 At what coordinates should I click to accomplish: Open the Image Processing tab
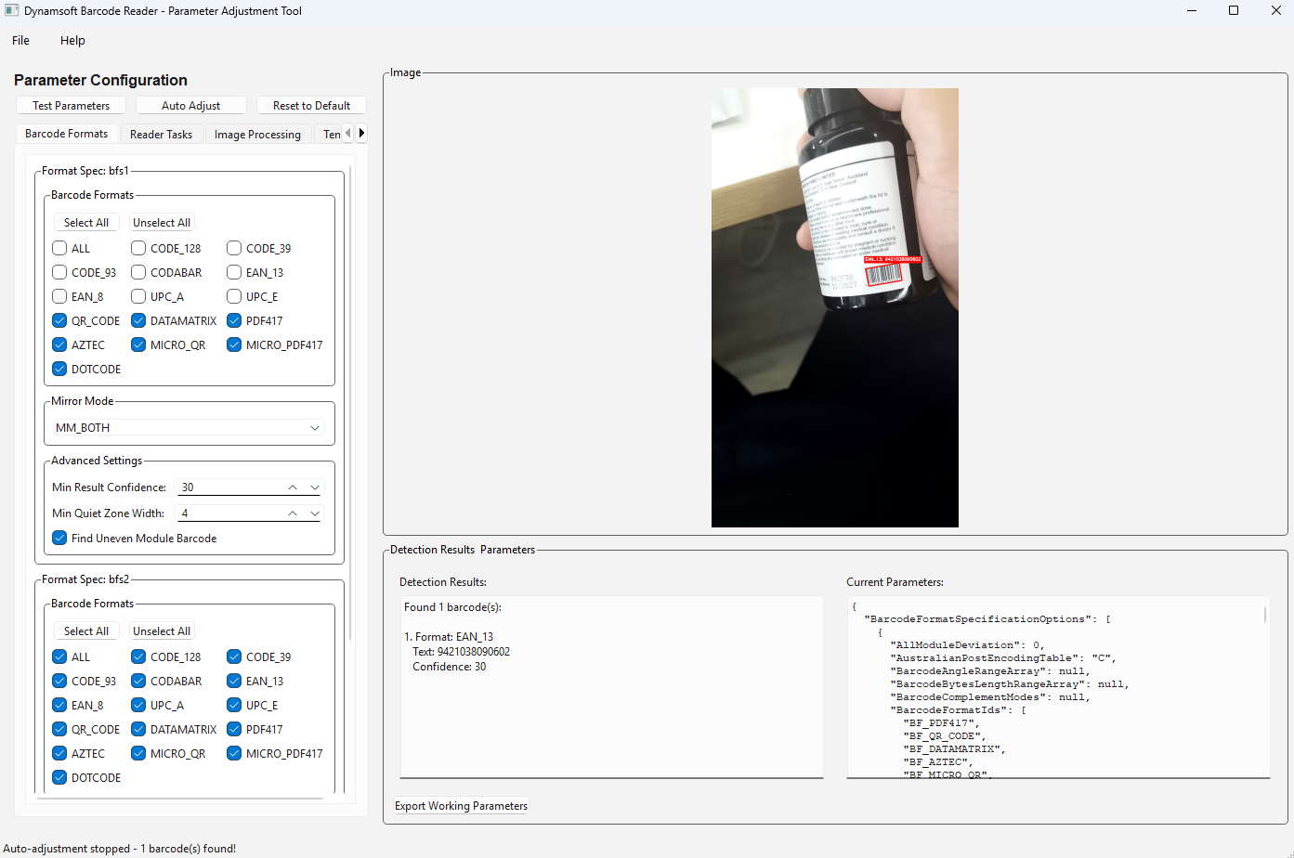click(x=257, y=134)
